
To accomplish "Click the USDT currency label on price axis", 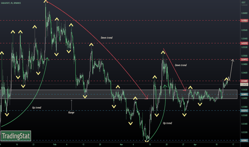I will coord(243,2).
